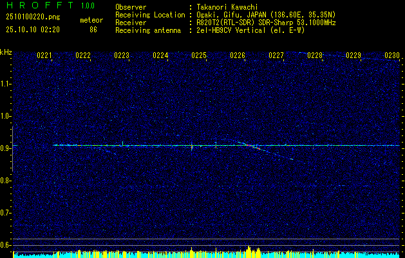Screen dimensions: 405x258
Task: Click the 1.1 kHz axis label
Action: tap(6, 84)
